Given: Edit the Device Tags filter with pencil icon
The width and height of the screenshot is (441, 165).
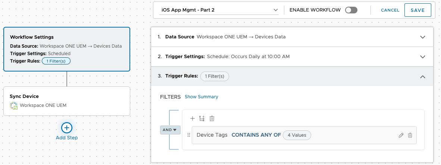Looking at the screenshot, I should (401, 135).
